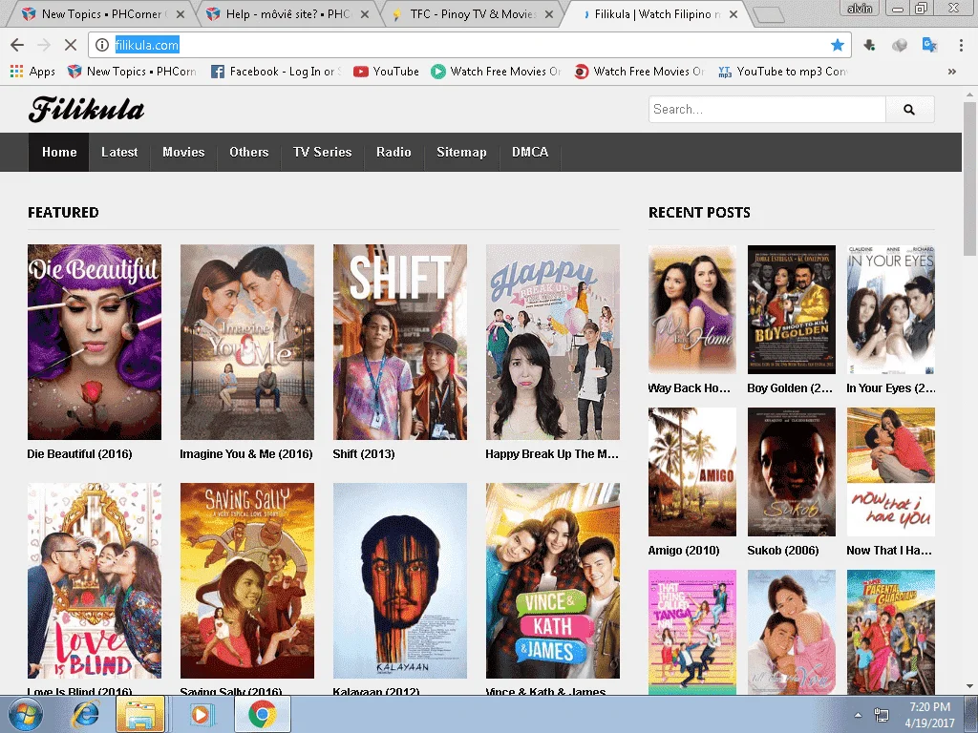Click the Die Beautiful (2016) title link

80,453
